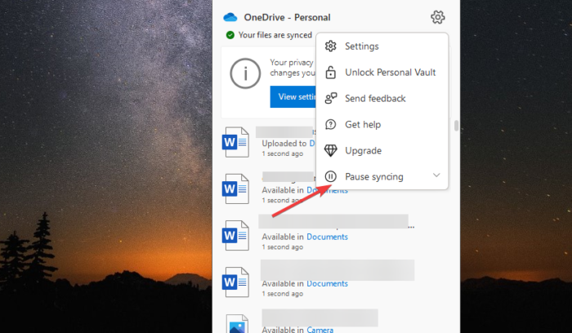572x333 pixels.
Task: Click the pause circle icon in menu
Action: click(x=331, y=176)
